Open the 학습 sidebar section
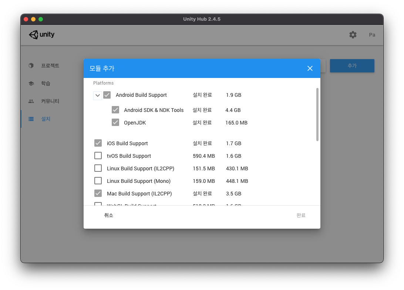 46,83
